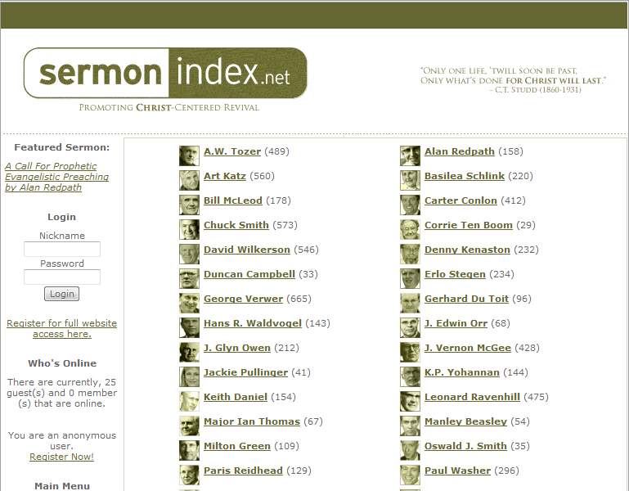The width and height of the screenshot is (629, 491).
Task: Open Leonard Ravenhill sermons link
Action: 472,396
